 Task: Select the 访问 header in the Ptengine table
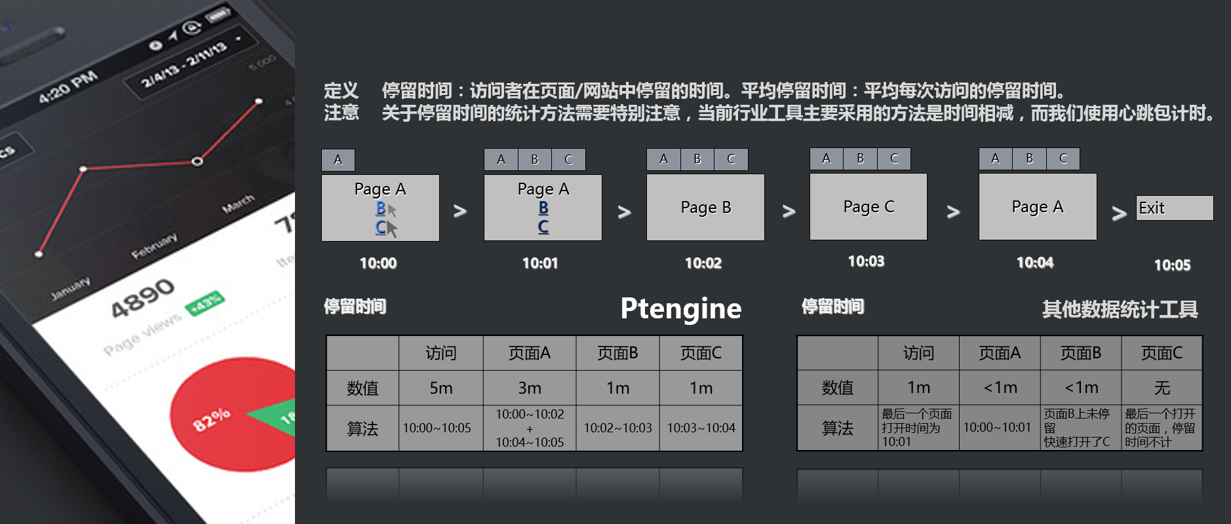pos(441,354)
